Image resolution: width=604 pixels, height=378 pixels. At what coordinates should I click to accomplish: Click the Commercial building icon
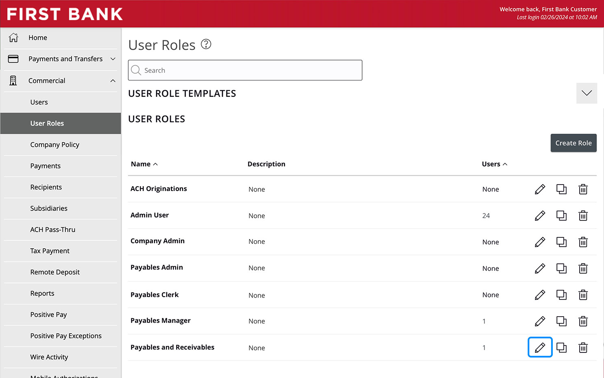click(x=13, y=80)
